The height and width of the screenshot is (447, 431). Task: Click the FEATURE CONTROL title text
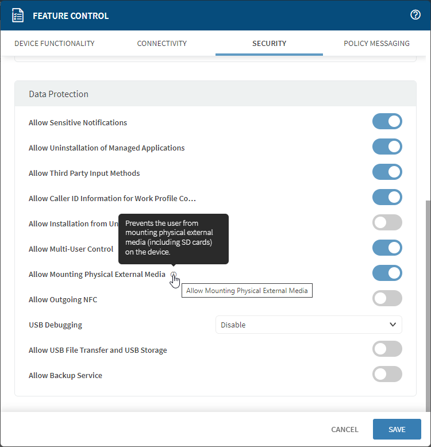click(x=71, y=16)
